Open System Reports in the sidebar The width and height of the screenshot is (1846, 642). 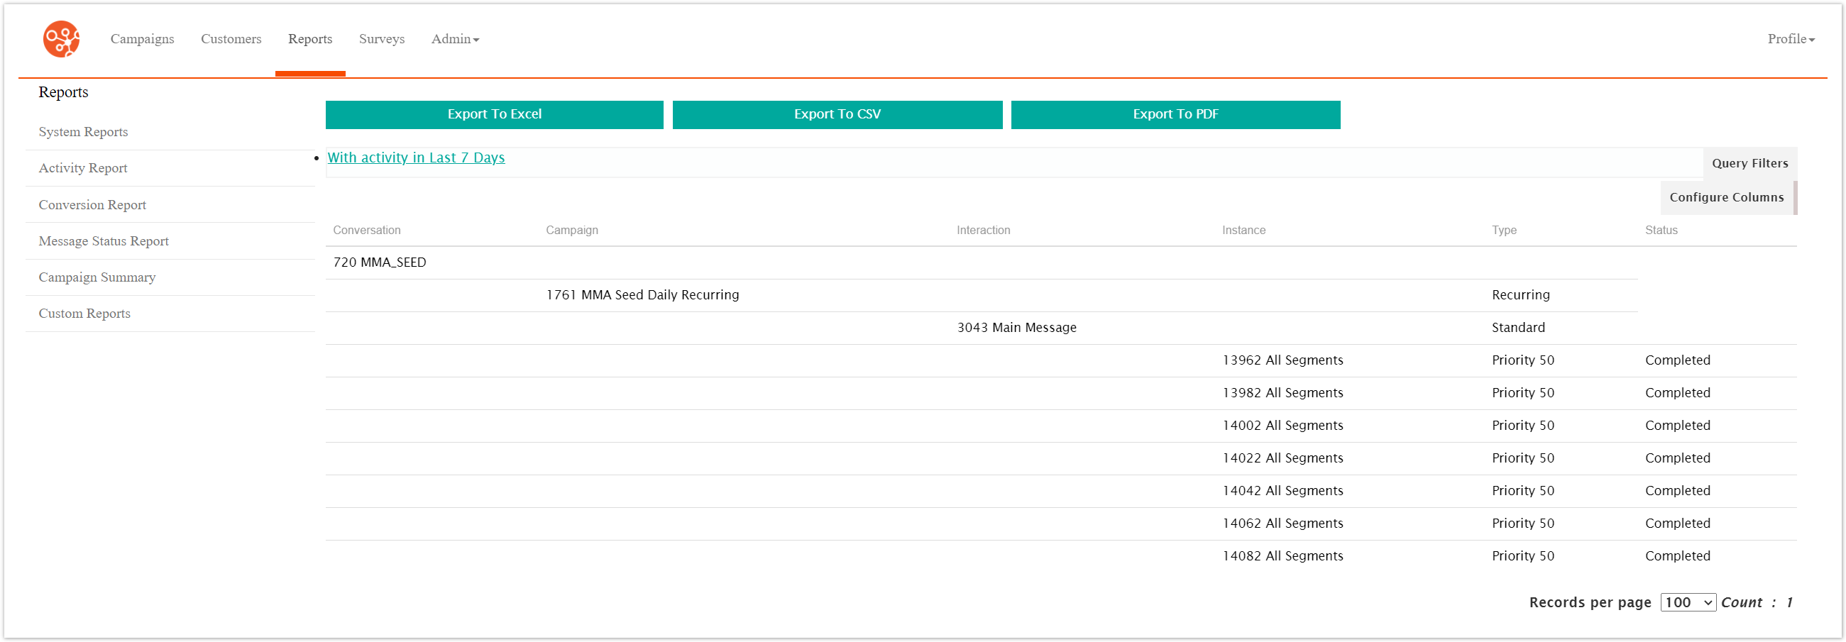coord(83,132)
